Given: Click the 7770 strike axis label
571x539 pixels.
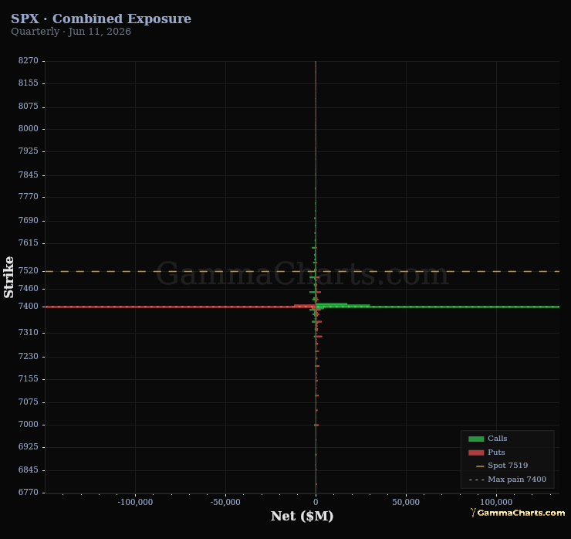Looking at the screenshot, I should (x=28, y=197).
